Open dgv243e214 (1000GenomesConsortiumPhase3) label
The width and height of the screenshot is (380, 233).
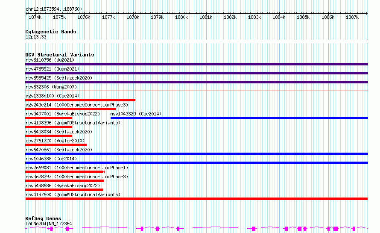click(x=77, y=105)
